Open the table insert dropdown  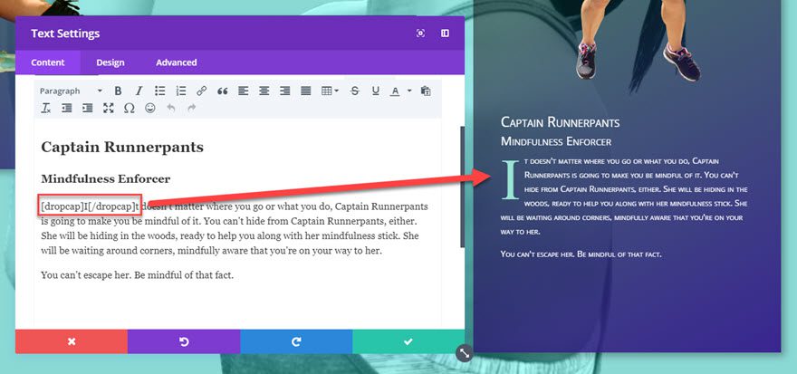[330, 91]
